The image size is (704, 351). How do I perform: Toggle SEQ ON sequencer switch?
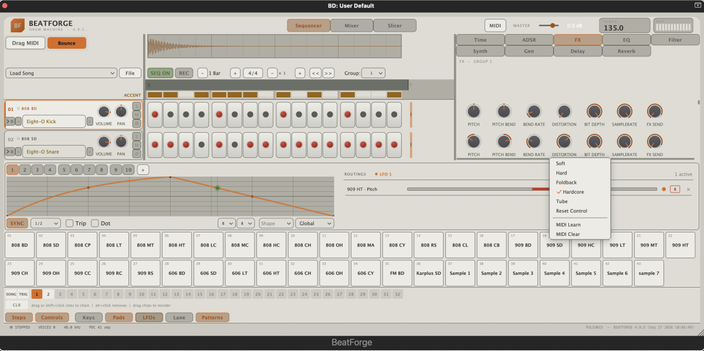(160, 73)
